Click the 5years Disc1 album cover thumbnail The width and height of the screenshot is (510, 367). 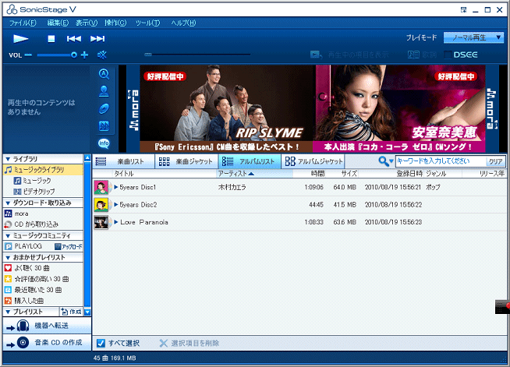pos(101,187)
